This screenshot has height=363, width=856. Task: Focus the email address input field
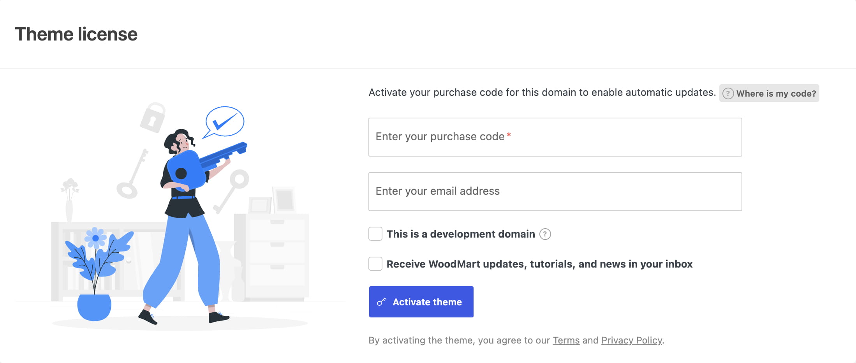pos(555,192)
